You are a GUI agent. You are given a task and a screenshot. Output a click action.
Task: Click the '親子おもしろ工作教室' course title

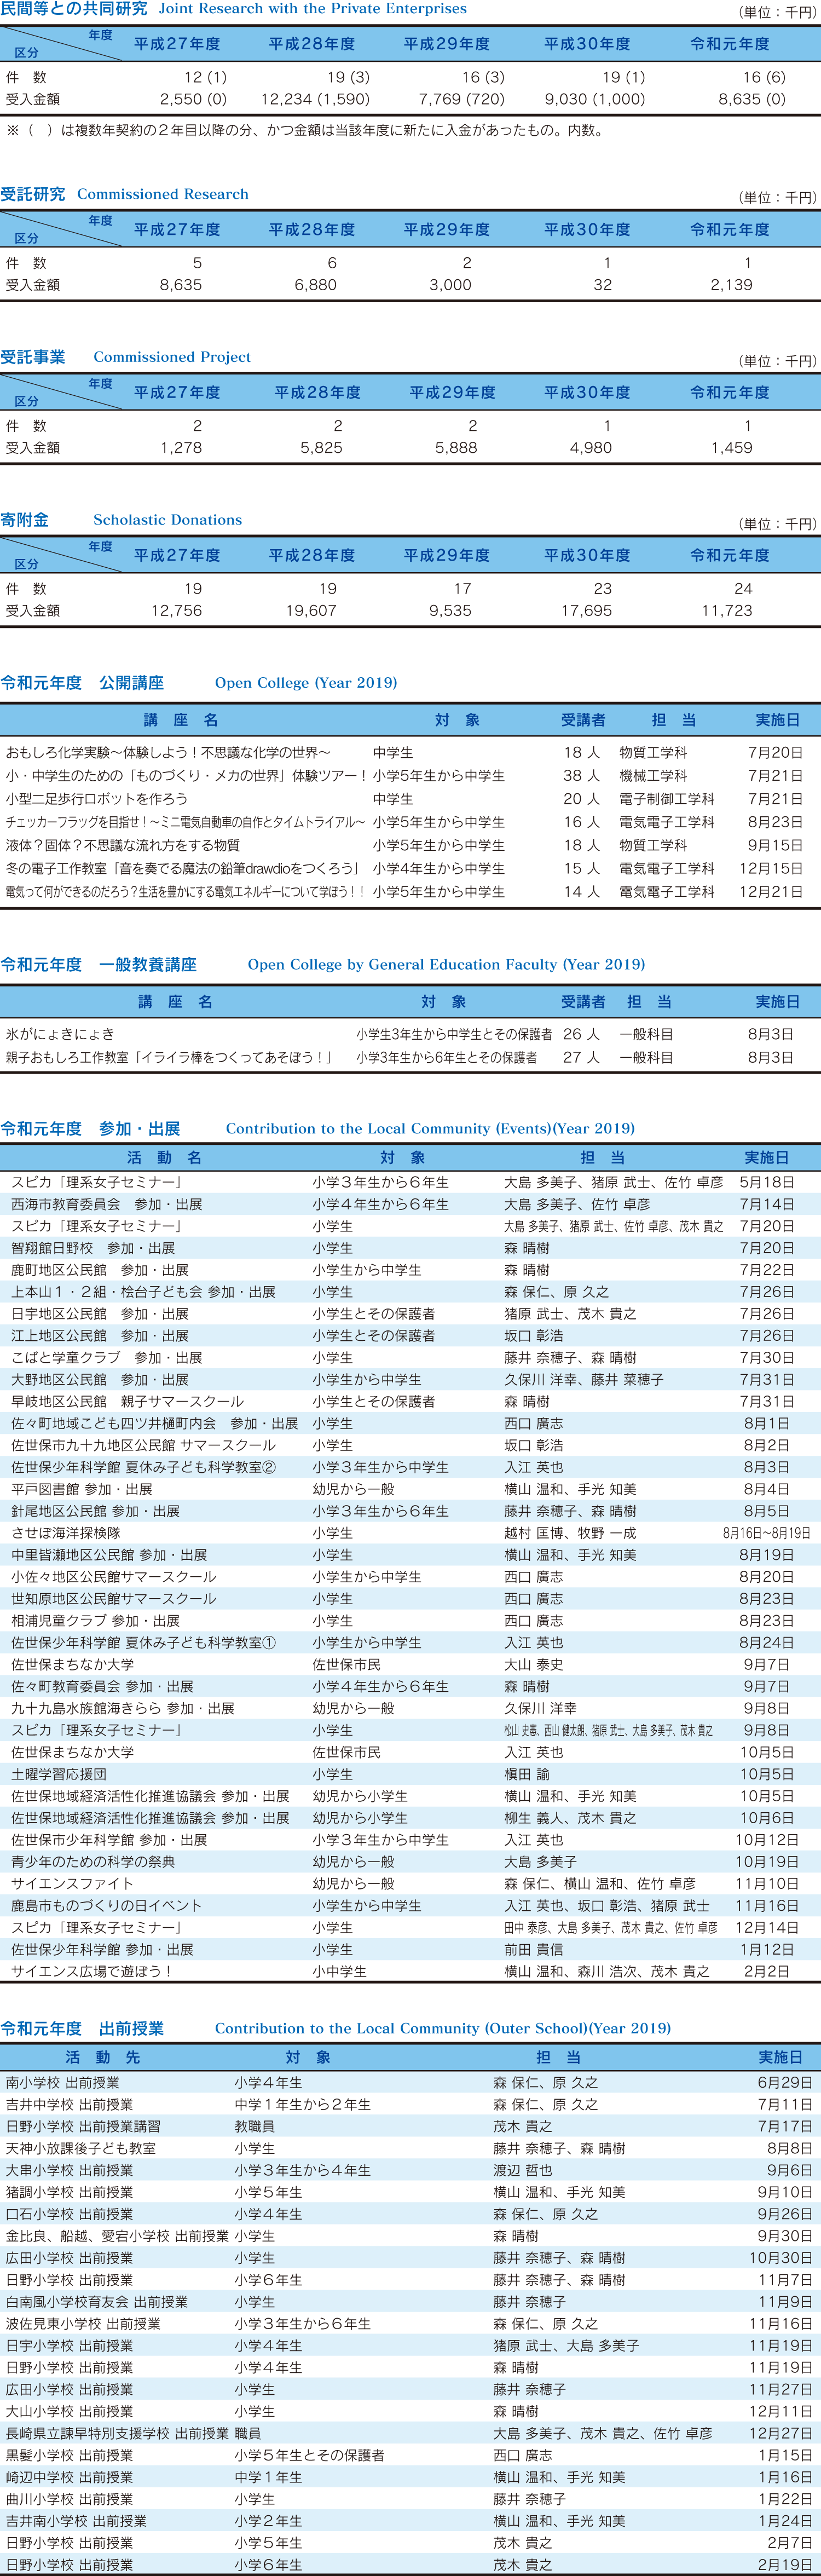click(x=168, y=1058)
